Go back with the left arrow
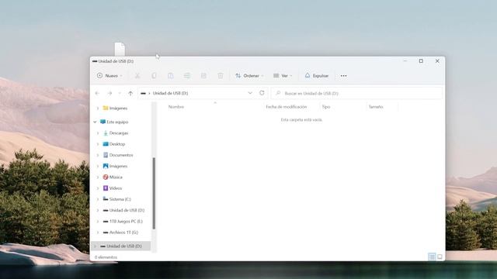This screenshot has height=279, width=497. (x=97, y=93)
